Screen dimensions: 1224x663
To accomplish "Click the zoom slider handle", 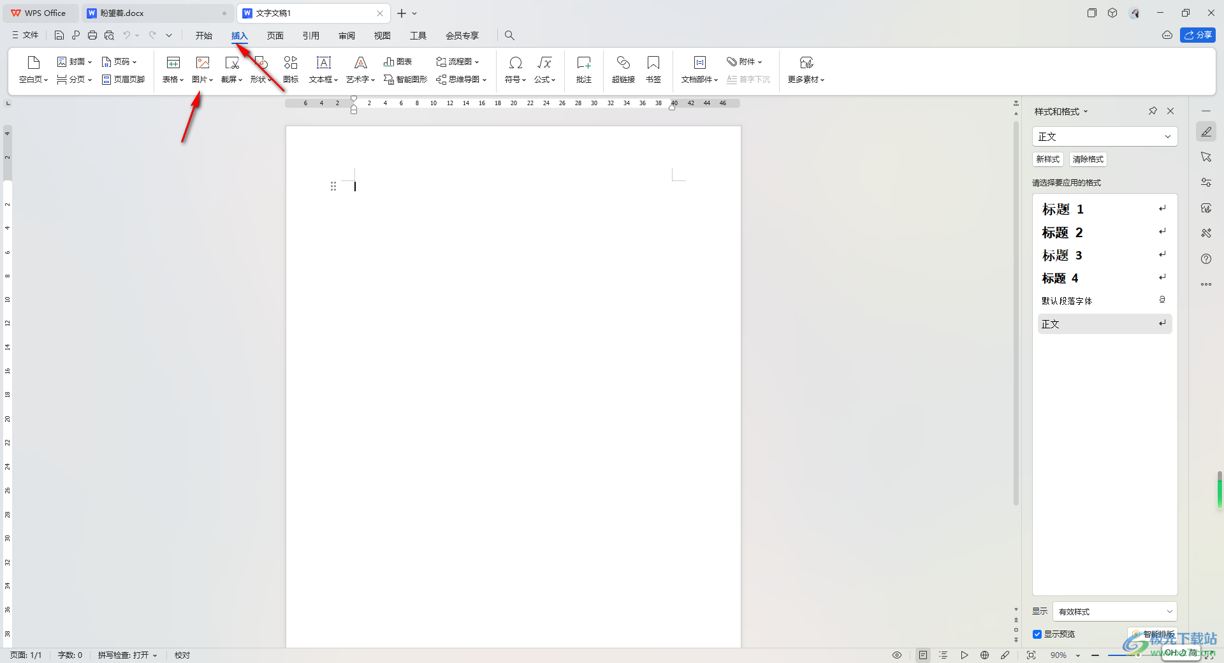I will pyautogui.click(x=1138, y=655).
